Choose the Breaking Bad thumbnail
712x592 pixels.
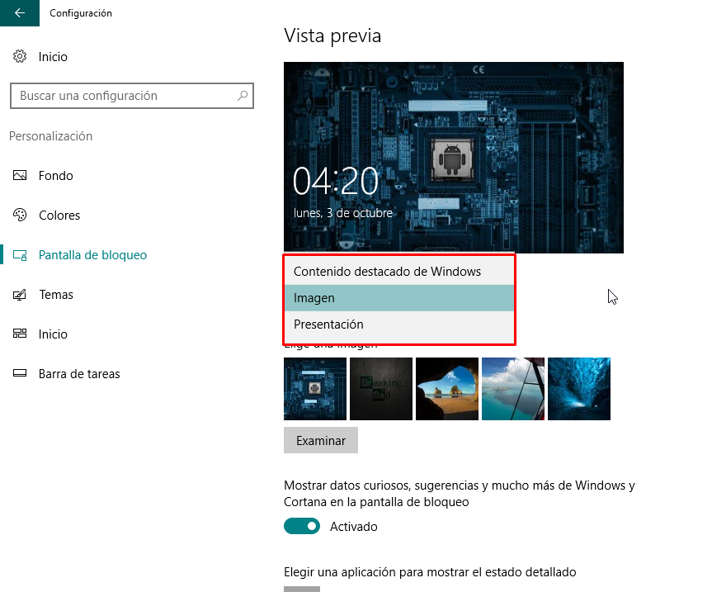[x=381, y=389]
